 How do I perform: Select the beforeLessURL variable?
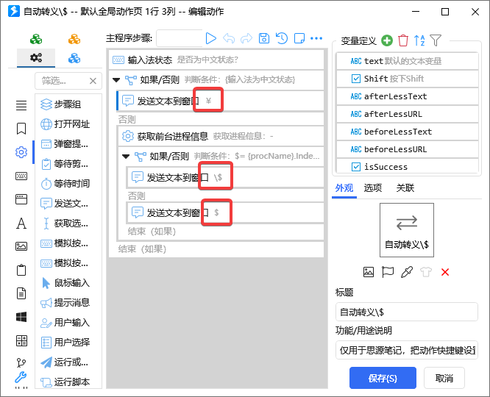point(407,149)
